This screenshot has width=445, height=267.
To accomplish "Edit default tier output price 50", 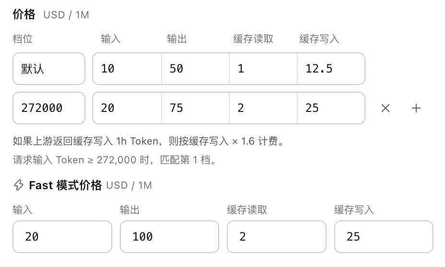I will point(195,69).
